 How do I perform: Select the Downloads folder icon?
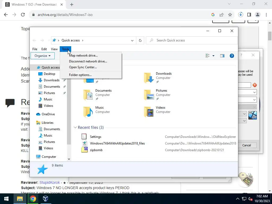click(149, 78)
